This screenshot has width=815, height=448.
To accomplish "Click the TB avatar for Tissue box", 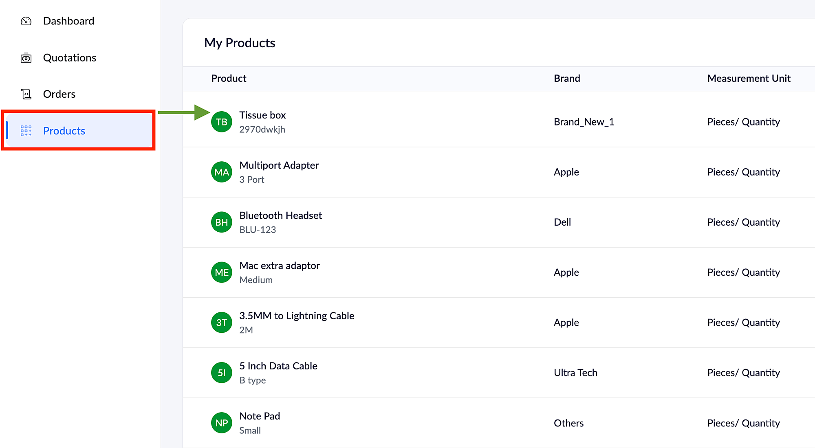I will [221, 122].
